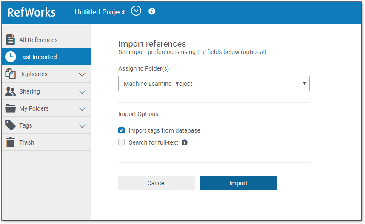Click the My Folders folder icon

[x=11, y=108]
